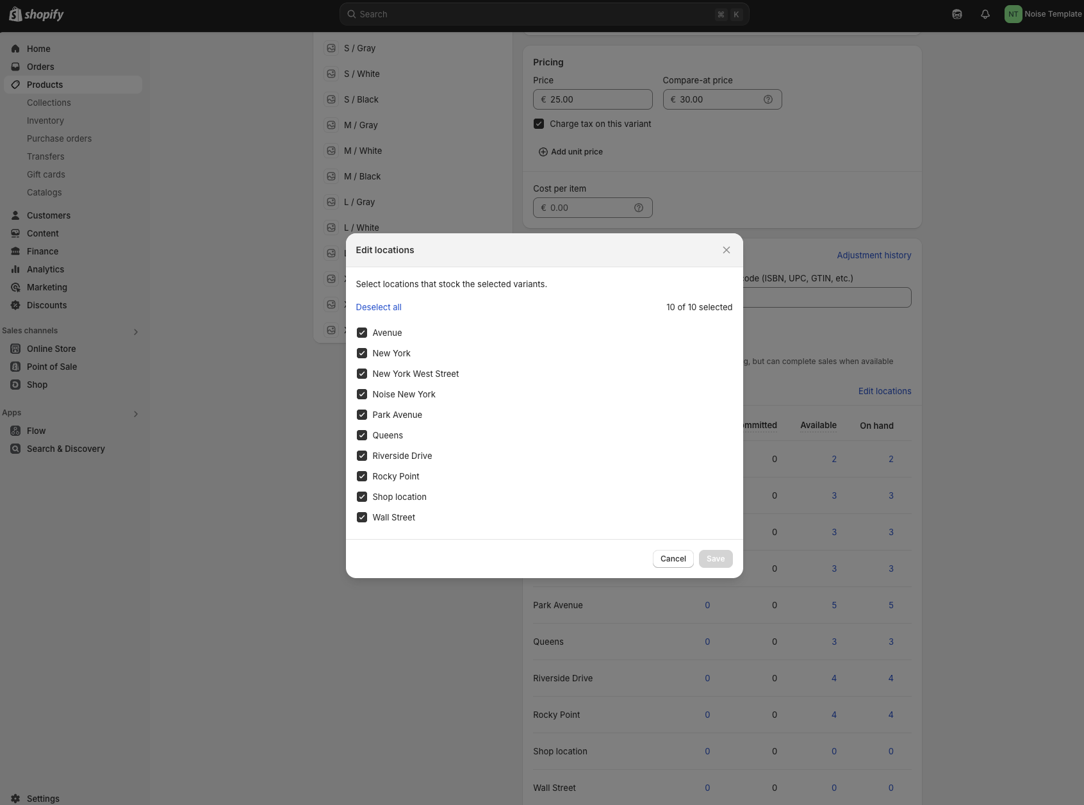Select Collections under Products
The height and width of the screenshot is (805, 1084).
pos(49,103)
